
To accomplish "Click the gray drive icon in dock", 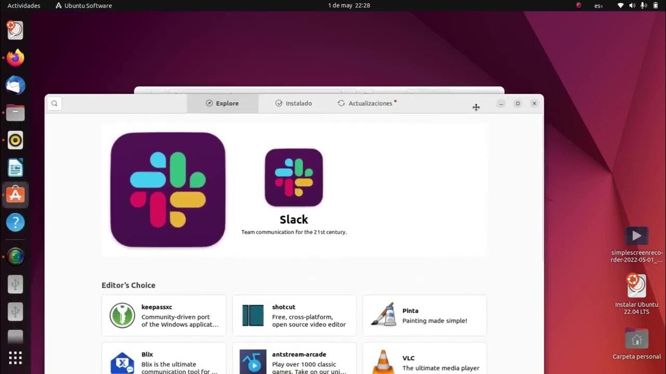I will tap(15, 337).
